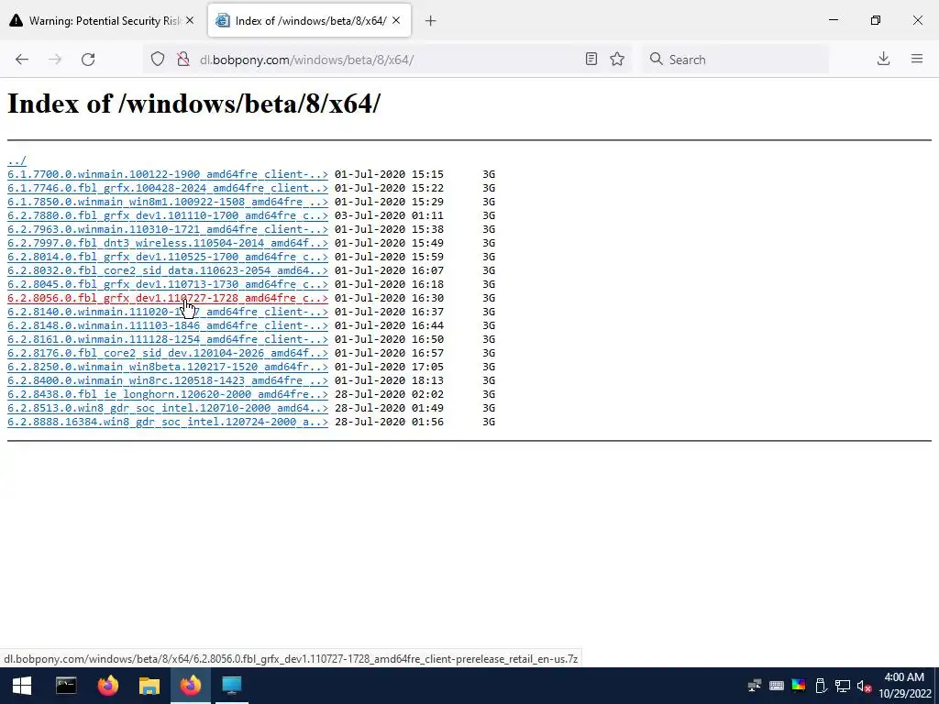
Task: Close the Index of /windows/beta/8/x64/ tab
Action: 396,21
